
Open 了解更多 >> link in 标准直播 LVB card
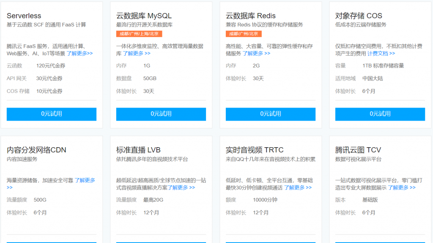(181, 188)
